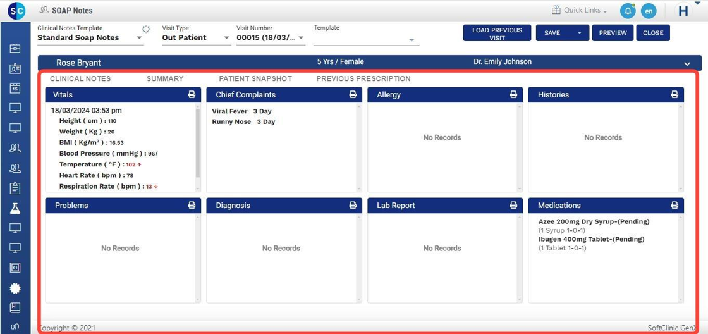
Task: Open the Previous Prescription tab
Action: click(x=363, y=79)
